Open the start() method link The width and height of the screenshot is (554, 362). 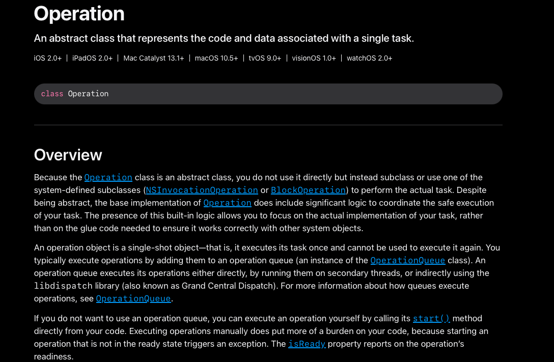coord(431,319)
